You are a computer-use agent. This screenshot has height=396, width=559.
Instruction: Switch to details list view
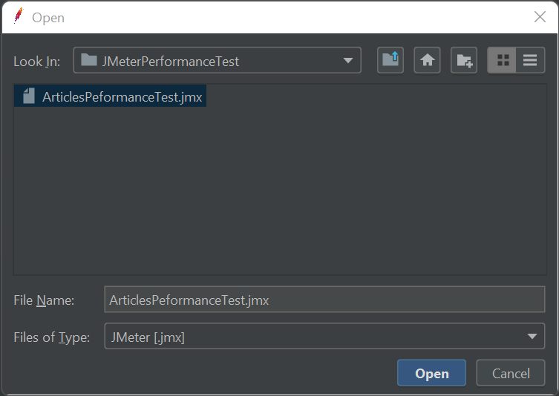[x=530, y=60]
